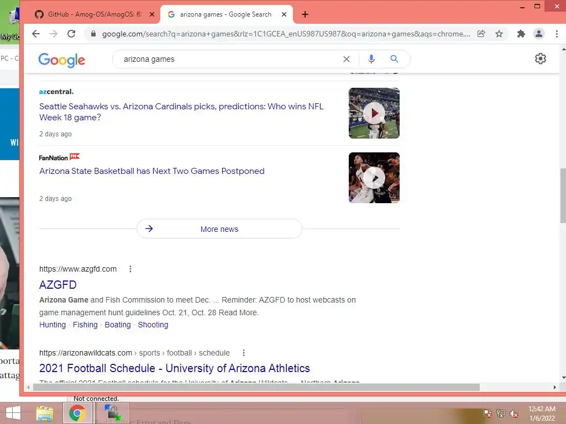This screenshot has width=566, height=424.
Task: Select the arizona games Google Search tab
Action: click(x=226, y=14)
